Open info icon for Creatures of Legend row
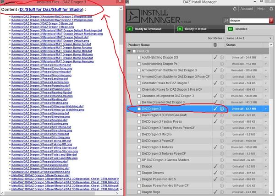The width and height of the screenshot is (275, 196). click(x=222, y=96)
